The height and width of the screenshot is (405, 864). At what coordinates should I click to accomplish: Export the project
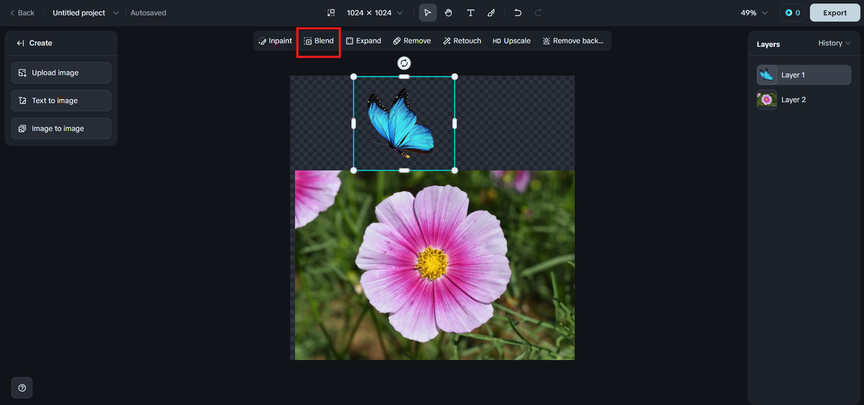click(x=835, y=13)
